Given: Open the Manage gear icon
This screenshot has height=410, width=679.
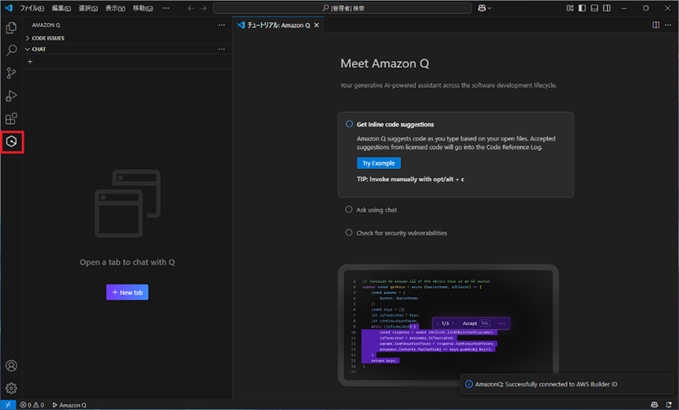Looking at the screenshot, I should [x=11, y=388].
